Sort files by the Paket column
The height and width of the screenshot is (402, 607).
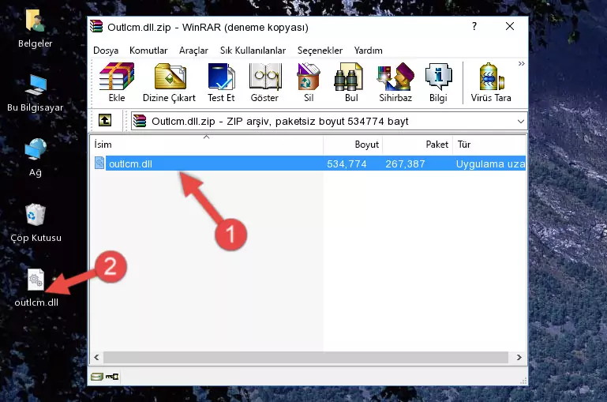coord(418,145)
